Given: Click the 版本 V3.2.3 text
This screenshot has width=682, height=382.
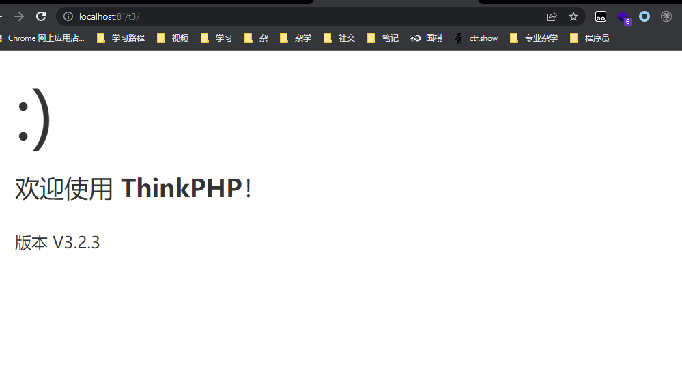Looking at the screenshot, I should point(57,242).
